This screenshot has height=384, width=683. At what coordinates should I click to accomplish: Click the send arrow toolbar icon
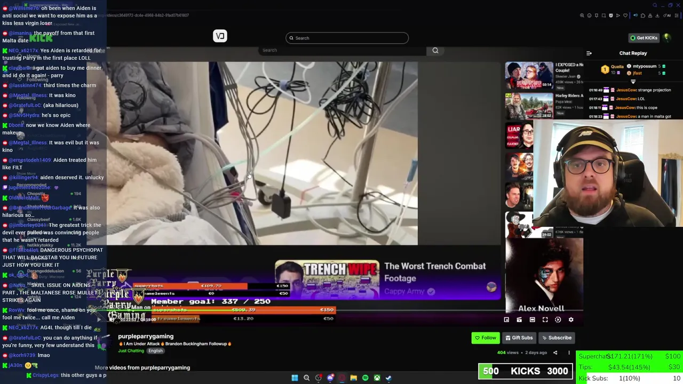pos(618,15)
